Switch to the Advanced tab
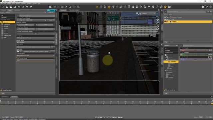213x120 pixels. 17,10
